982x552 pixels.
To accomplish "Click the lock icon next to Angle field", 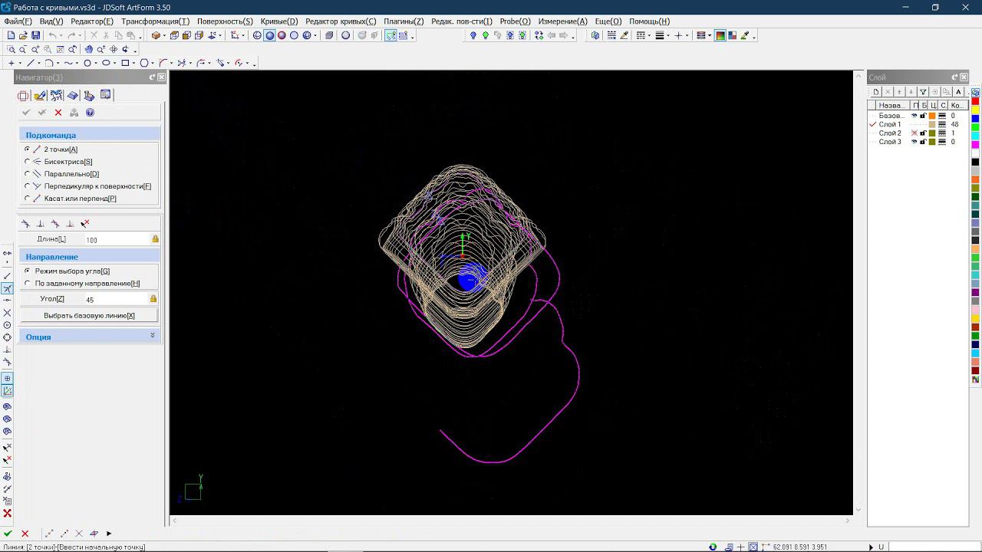I will click(x=153, y=299).
